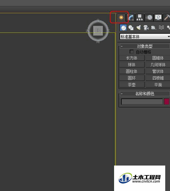This screenshot has height=191, width=170.
Task: Select the Systems category icon
Action: tap(168, 28)
